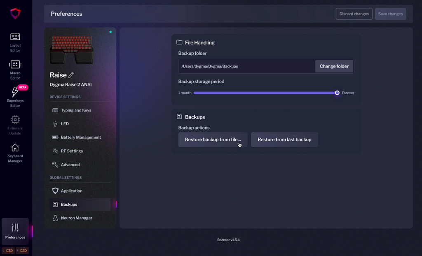Open RF Settings section
The width and height of the screenshot is (422, 256).
[72, 151]
